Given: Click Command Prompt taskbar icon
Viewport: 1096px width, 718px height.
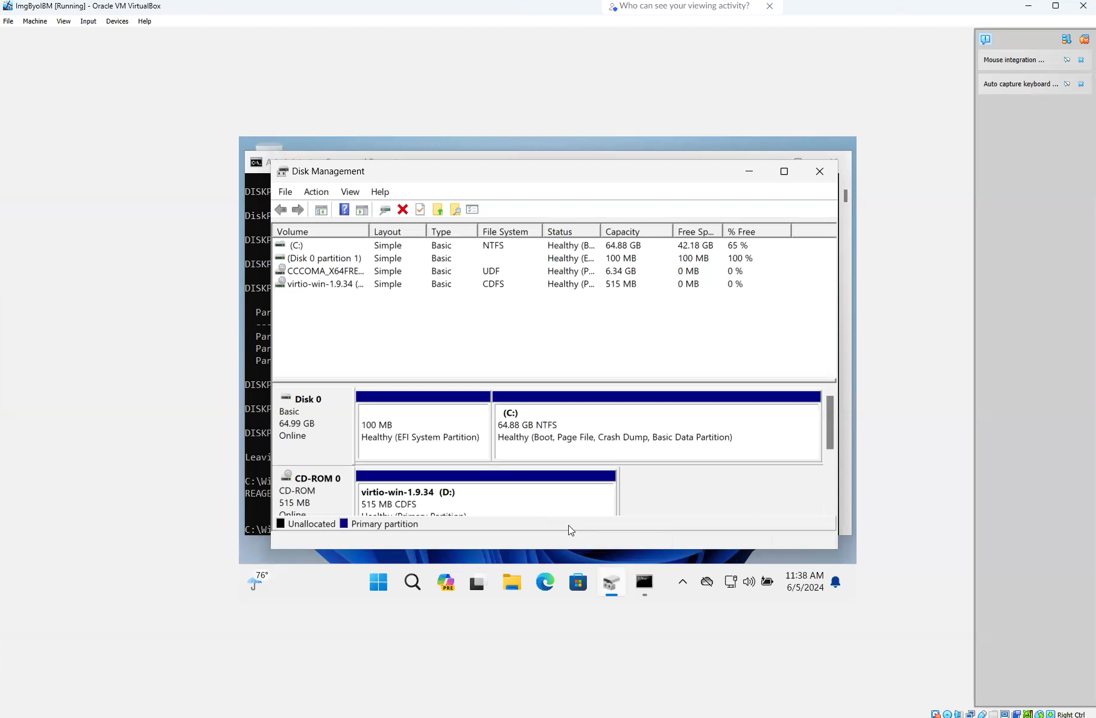Looking at the screenshot, I should pos(645,582).
